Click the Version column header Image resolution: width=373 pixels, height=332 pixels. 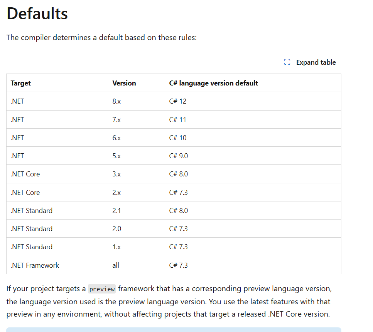[x=124, y=83]
